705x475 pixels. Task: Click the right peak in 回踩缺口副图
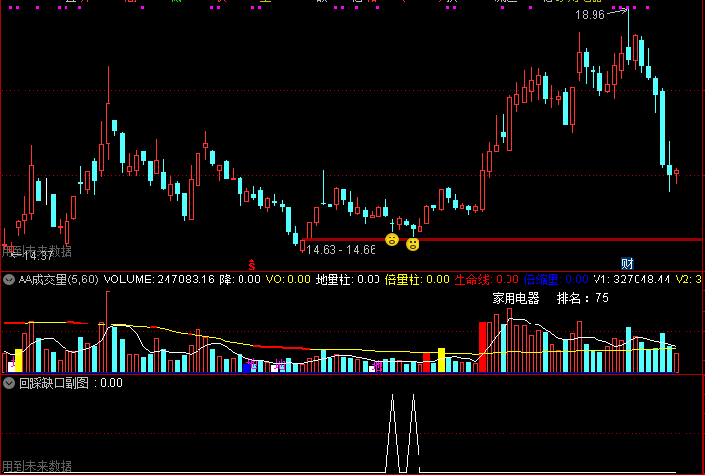tap(413, 433)
